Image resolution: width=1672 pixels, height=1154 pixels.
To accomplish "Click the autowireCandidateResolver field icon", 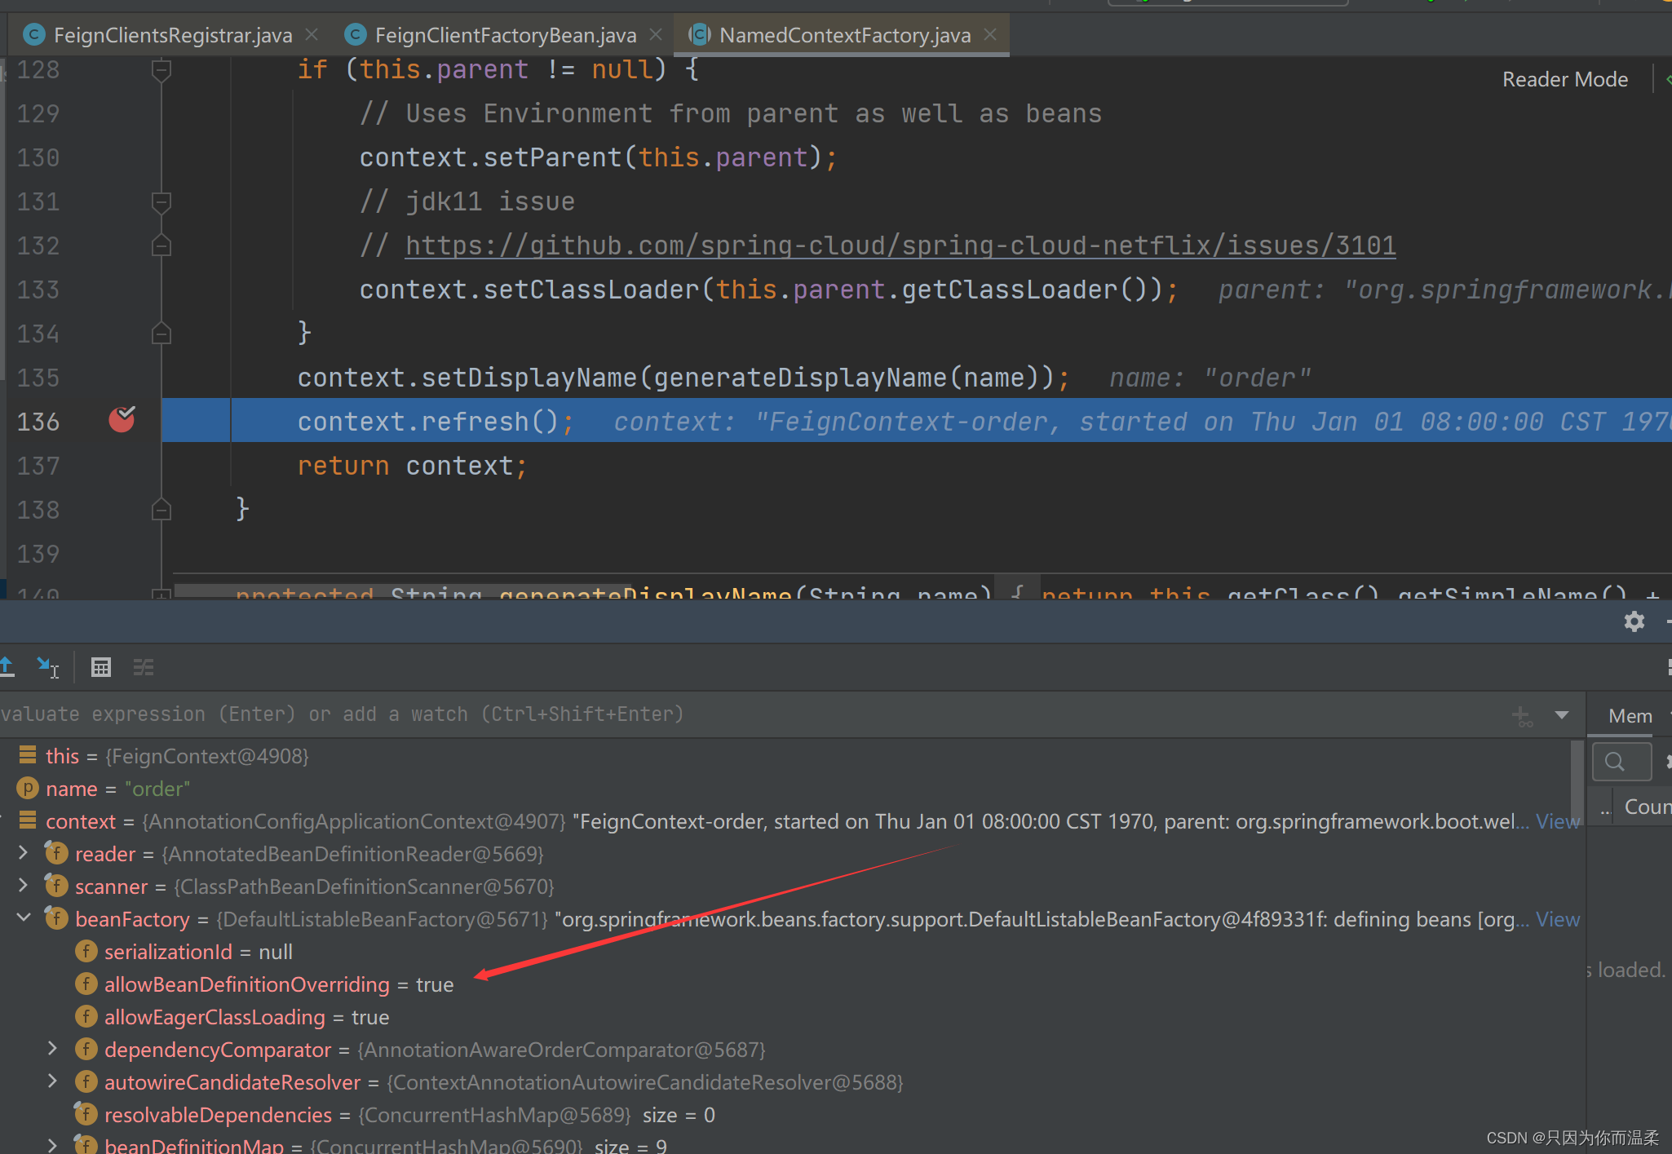I will click(x=86, y=1081).
